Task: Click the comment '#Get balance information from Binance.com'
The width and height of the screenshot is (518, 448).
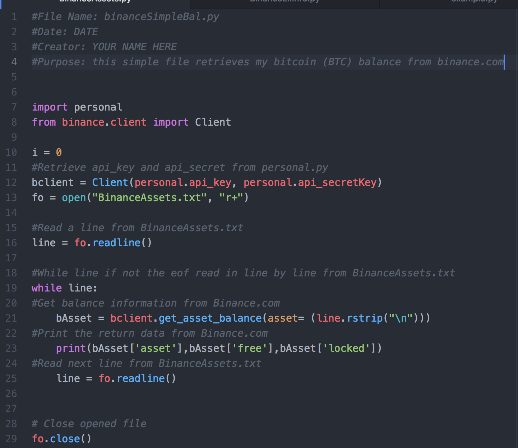Action: click(156, 303)
